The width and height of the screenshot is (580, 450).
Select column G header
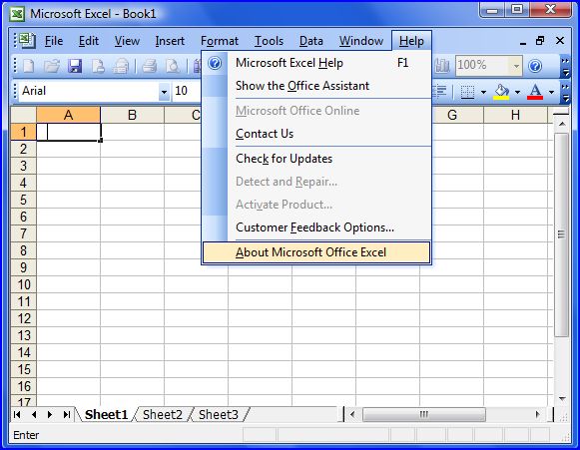tap(452, 115)
